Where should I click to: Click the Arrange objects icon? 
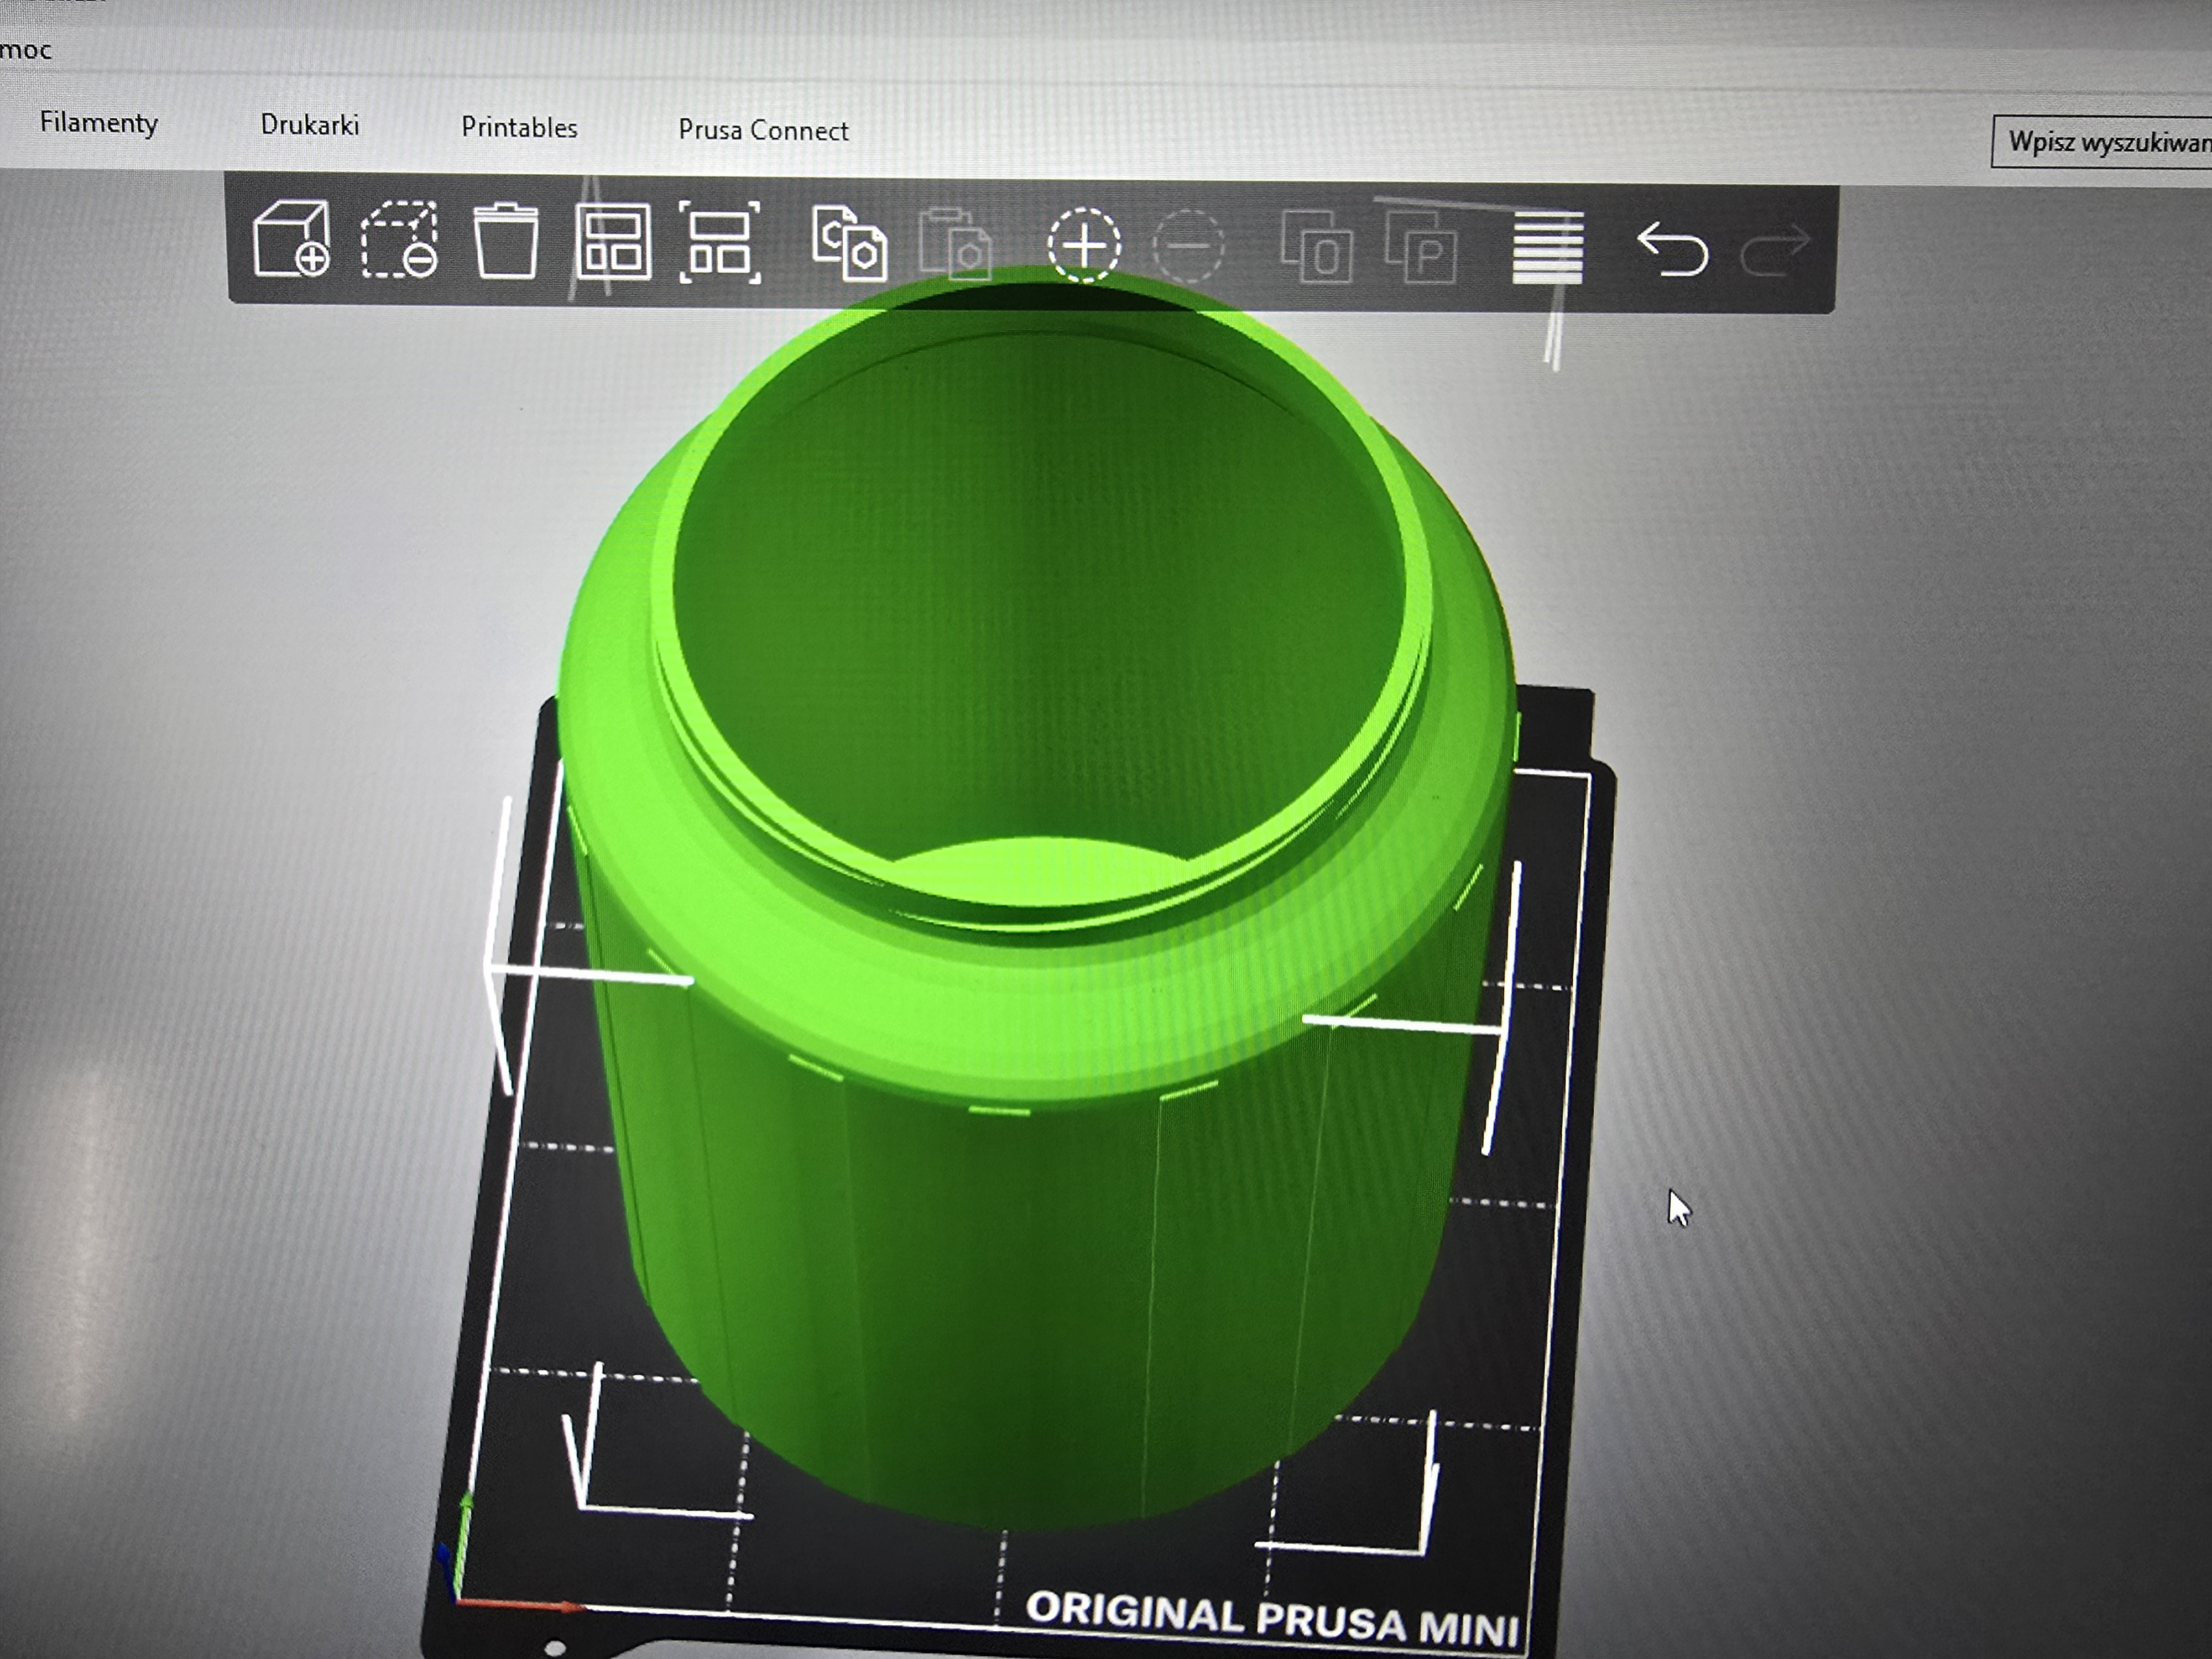(x=613, y=242)
